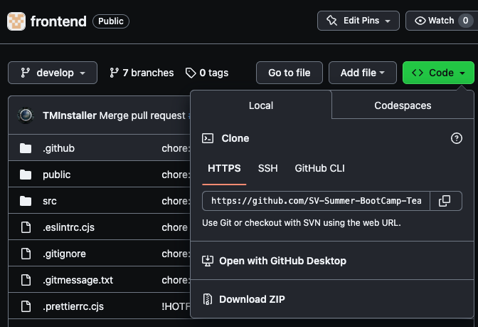
Task: Click the TMInstaller commit author avatar
Action: (x=26, y=115)
